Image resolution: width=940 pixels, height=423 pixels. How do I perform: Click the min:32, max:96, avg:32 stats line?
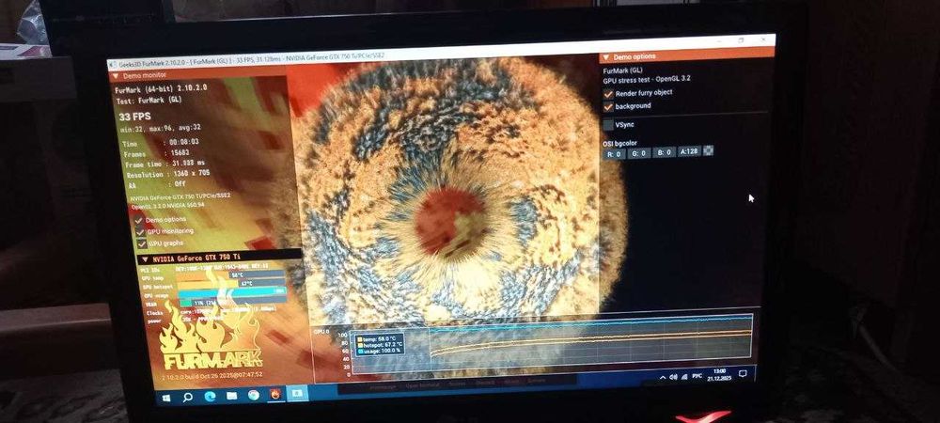(x=160, y=127)
